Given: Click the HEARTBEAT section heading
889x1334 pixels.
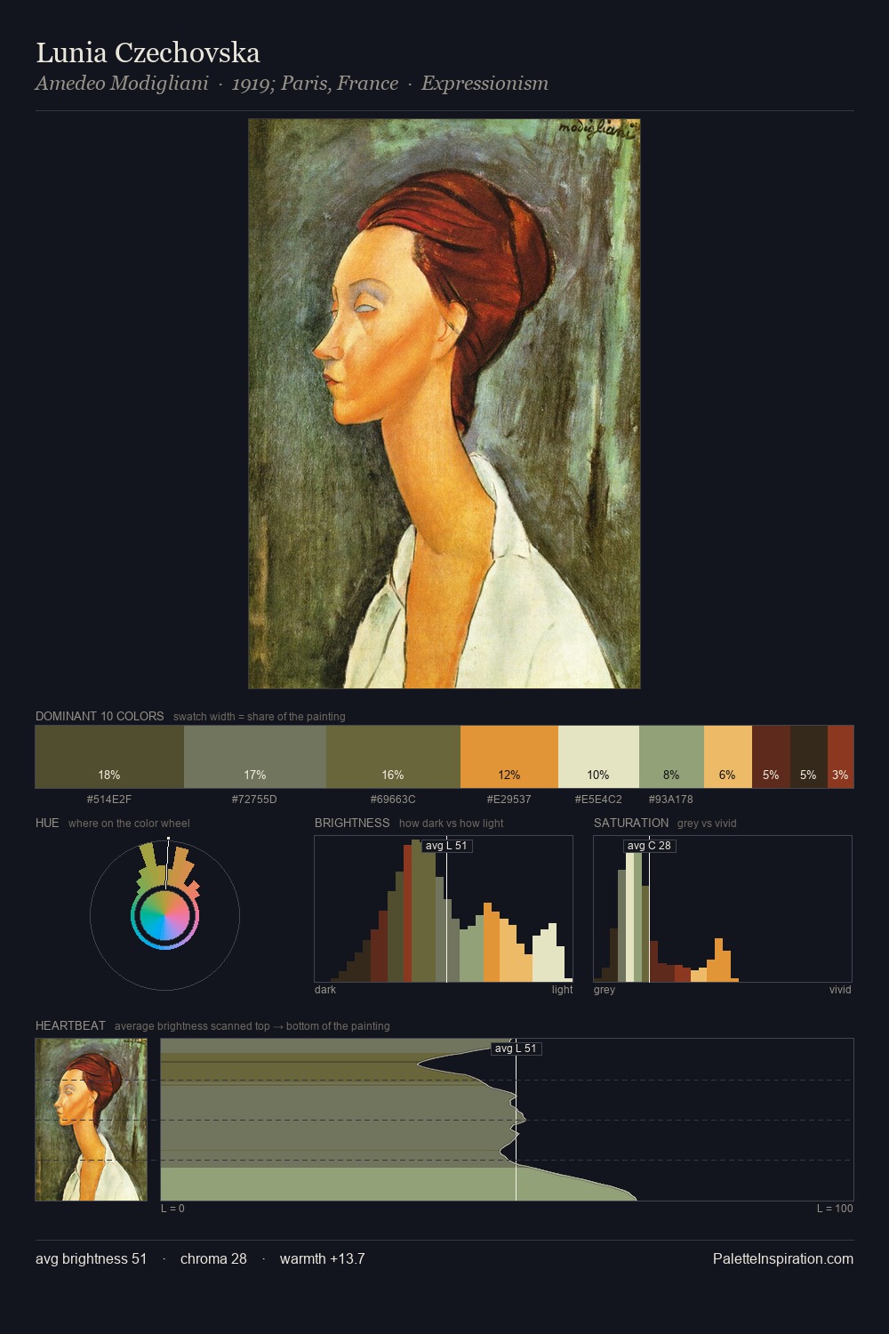Looking at the screenshot, I should [70, 1025].
